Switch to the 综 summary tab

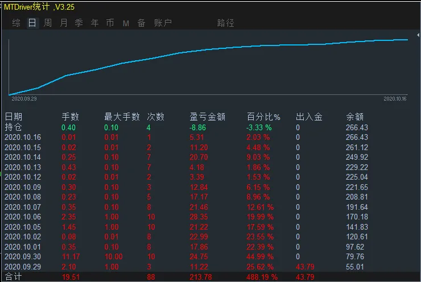(16, 23)
